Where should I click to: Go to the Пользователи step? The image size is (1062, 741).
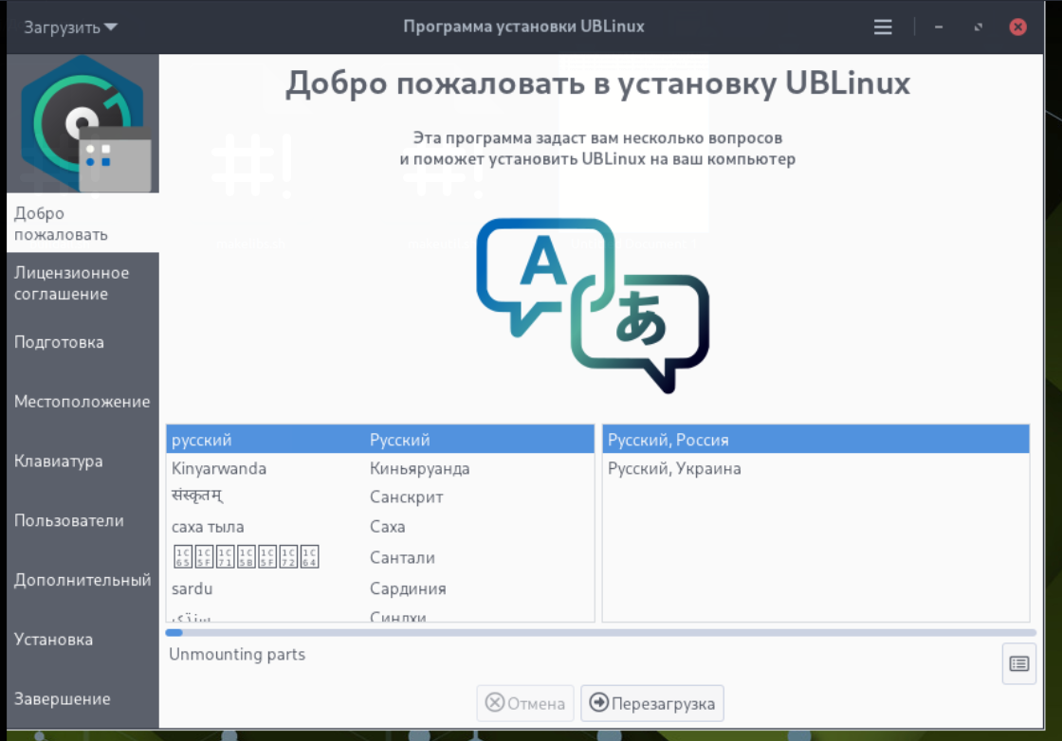(82, 521)
